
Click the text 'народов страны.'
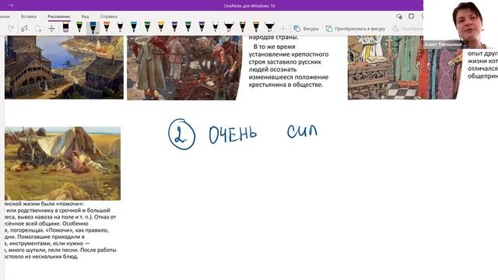coord(273,38)
